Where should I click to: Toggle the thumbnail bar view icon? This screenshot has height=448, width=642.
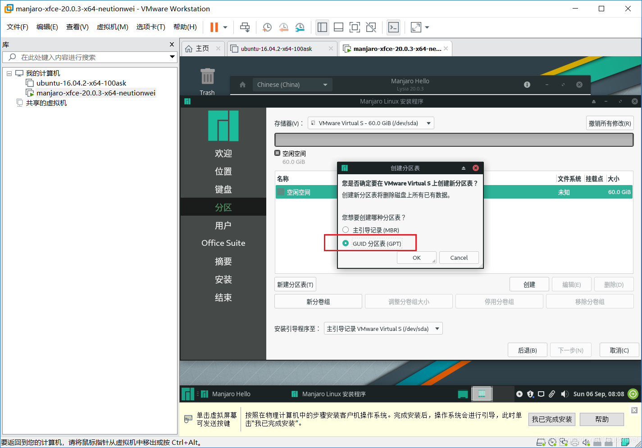pyautogui.click(x=338, y=27)
